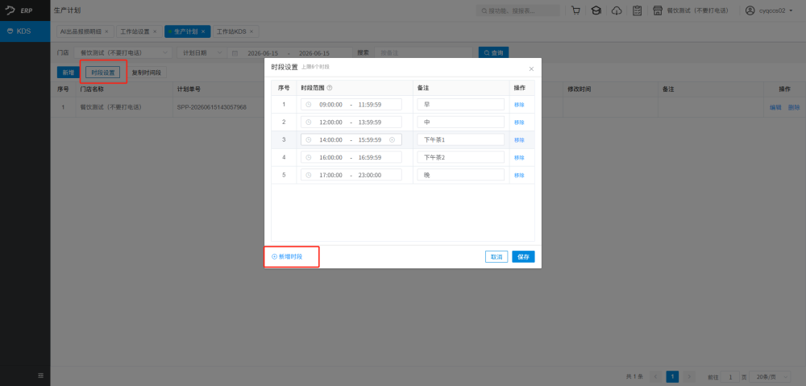Click clock icon in 12:00:00 time row
The image size is (806, 386).
309,122
